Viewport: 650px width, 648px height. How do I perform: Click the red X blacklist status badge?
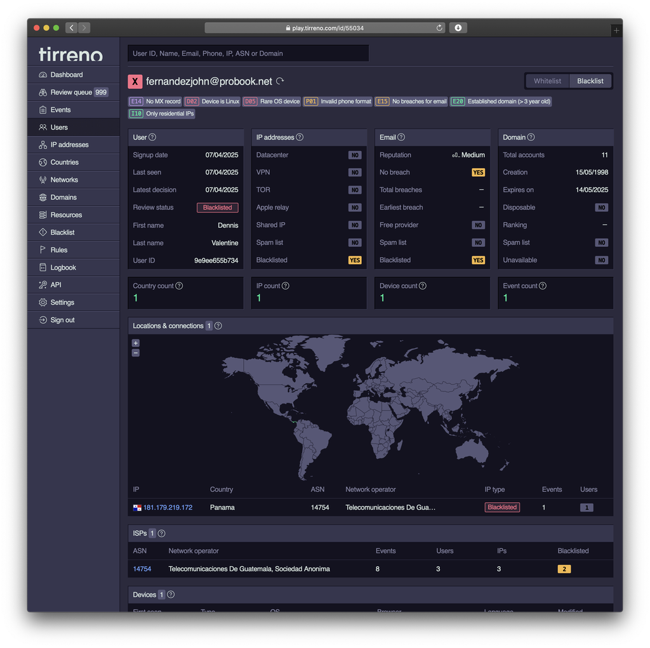pyautogui.click(x=135, y=82)
